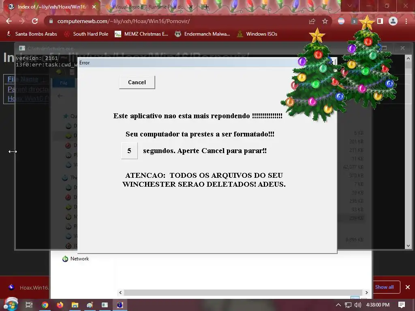Image resolution: width=415 pixels, height=311 pixels.
Task: Click right arrow of horizontal scrollbar
Action: tap(366, 292)
